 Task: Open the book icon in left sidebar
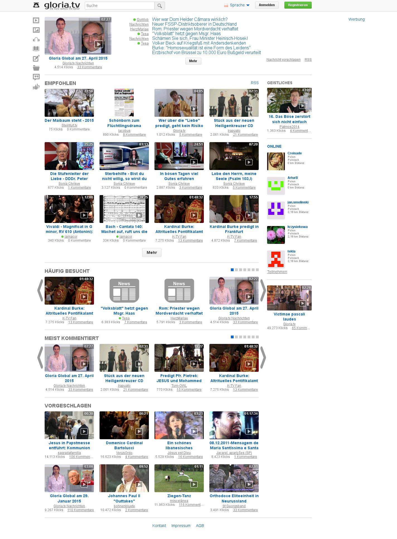36,49
